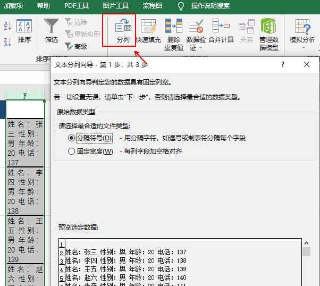The image size is (320, 286).
Task: Select empty top cell in column F
Action: (x=25, y=109)
